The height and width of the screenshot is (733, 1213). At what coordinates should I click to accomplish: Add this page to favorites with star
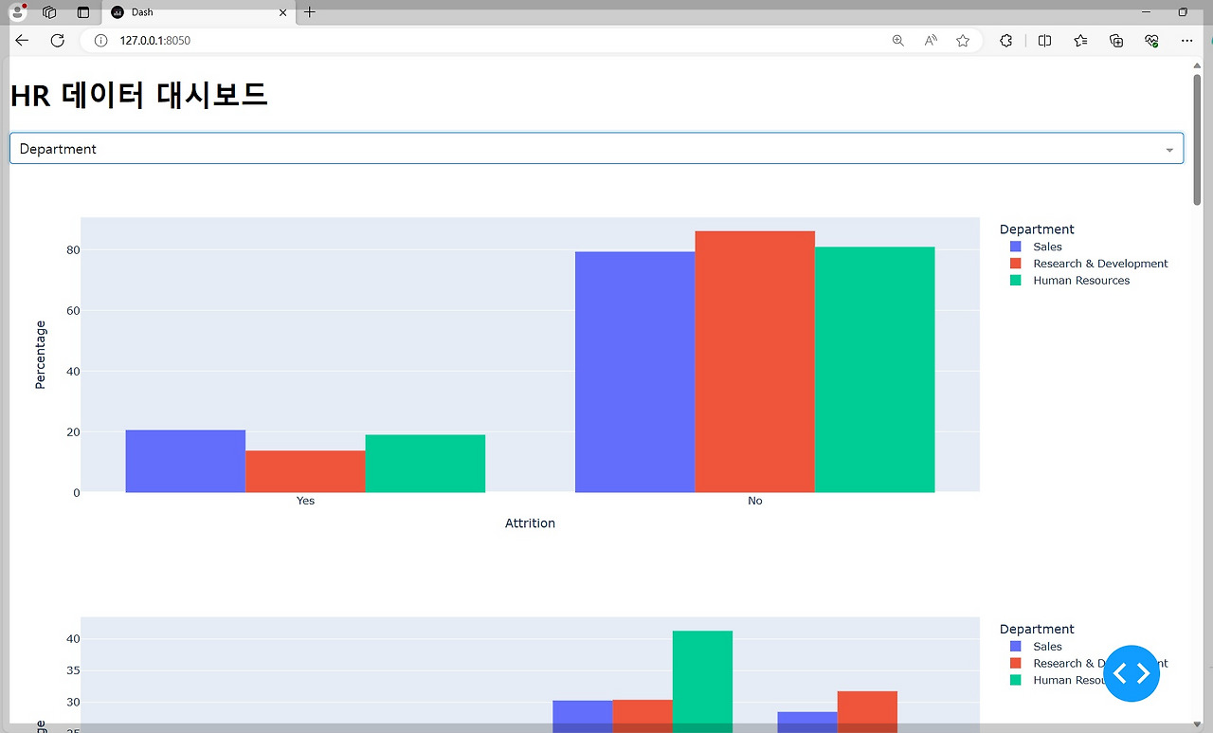pyautogui.click(x=963, y=41)
